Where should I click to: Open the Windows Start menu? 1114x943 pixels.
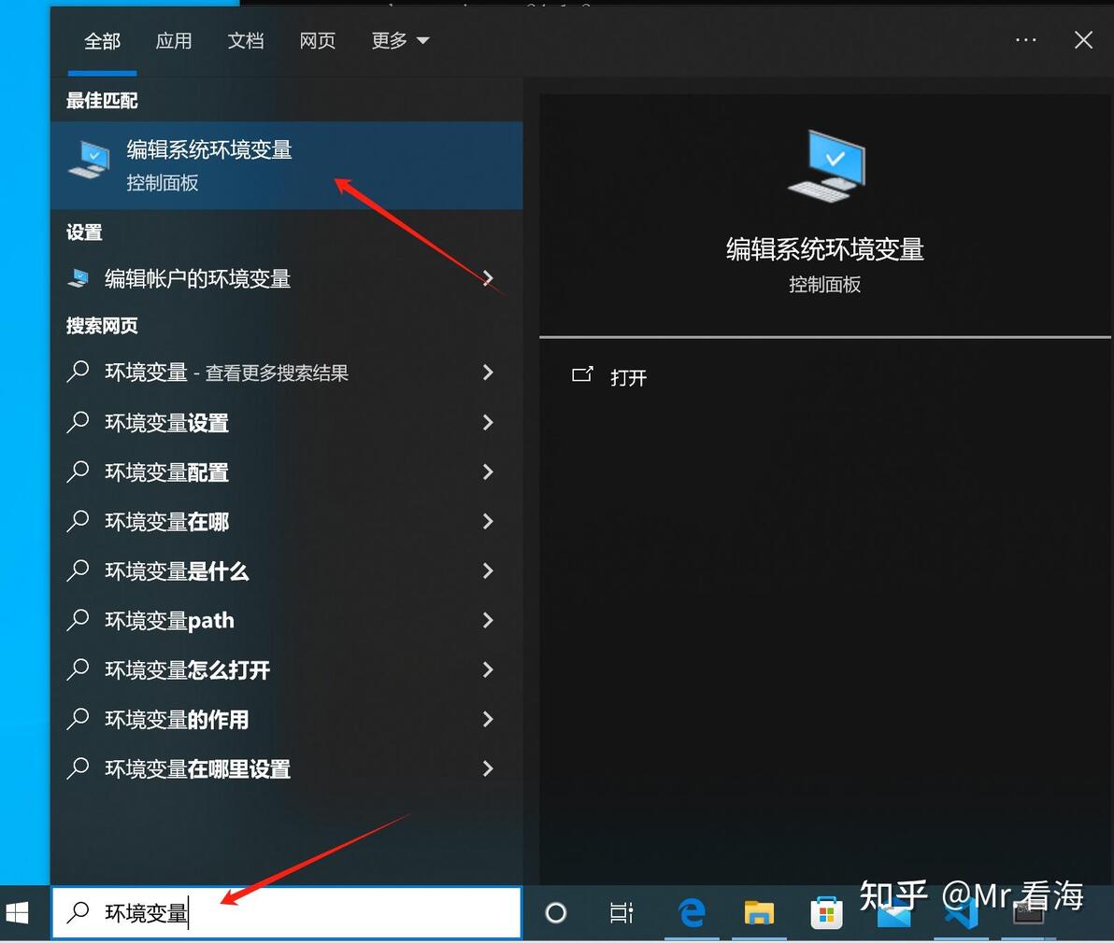pyautogui.click(x=17, y=912)
